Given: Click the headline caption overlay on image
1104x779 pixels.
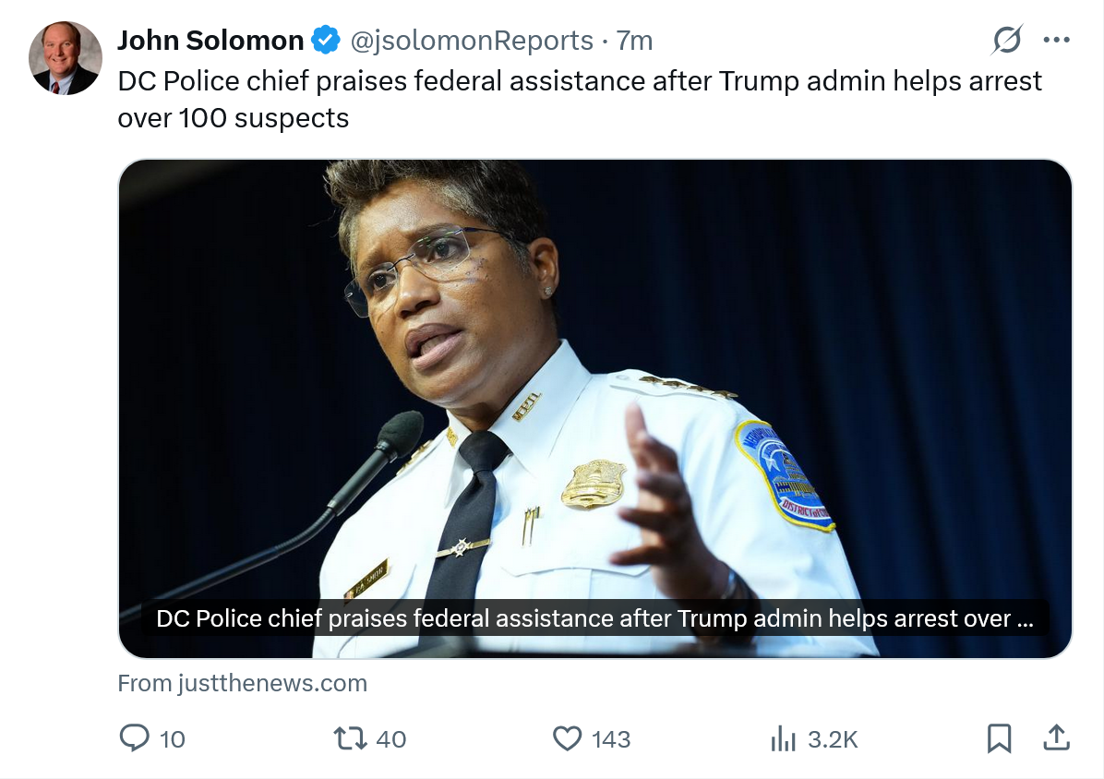Looking at the screenshot, I should (595, 618).
